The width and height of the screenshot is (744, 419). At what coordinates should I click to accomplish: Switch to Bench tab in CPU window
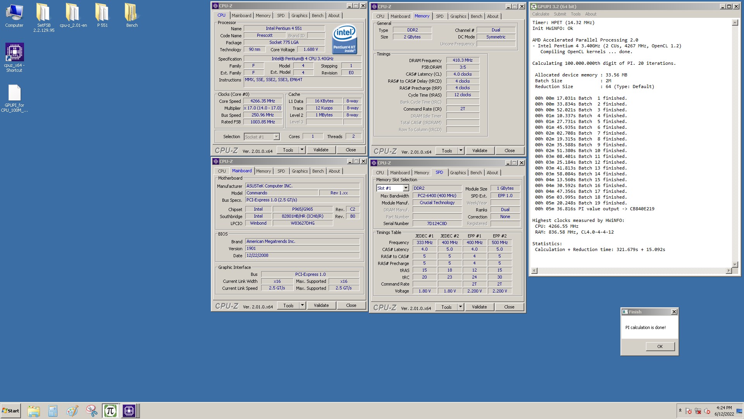click(x=317, y=16)
